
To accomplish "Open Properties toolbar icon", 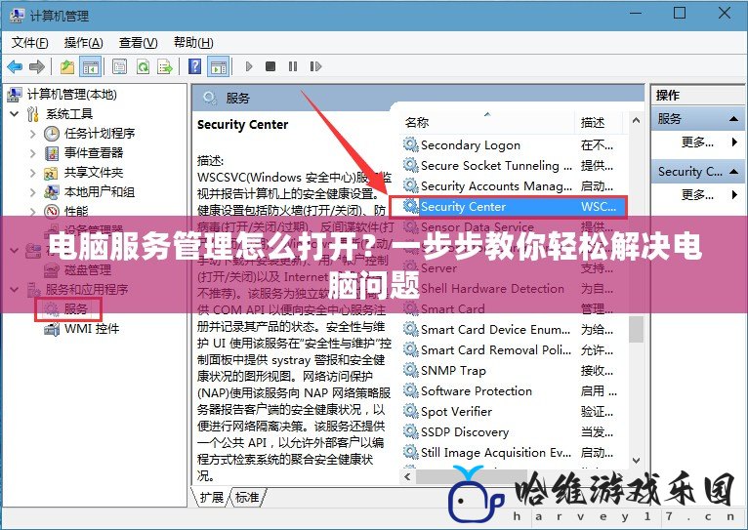I will pyautogui.click(x=119, y=66).
